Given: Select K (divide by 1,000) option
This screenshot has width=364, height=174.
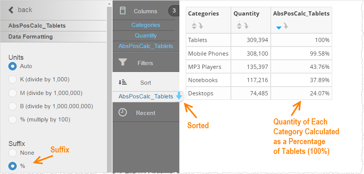Looking at the screenshot, I should 13,80.
